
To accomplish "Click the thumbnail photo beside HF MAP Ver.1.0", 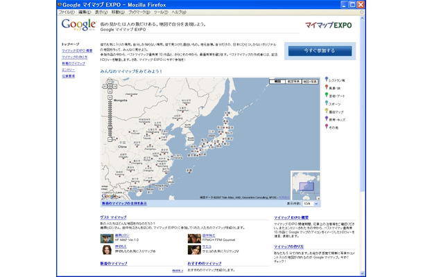I will pyautogui.click(x=107, y=238).
